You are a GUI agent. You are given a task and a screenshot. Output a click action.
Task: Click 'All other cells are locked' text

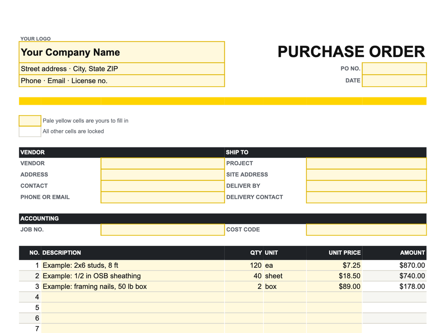73,131
